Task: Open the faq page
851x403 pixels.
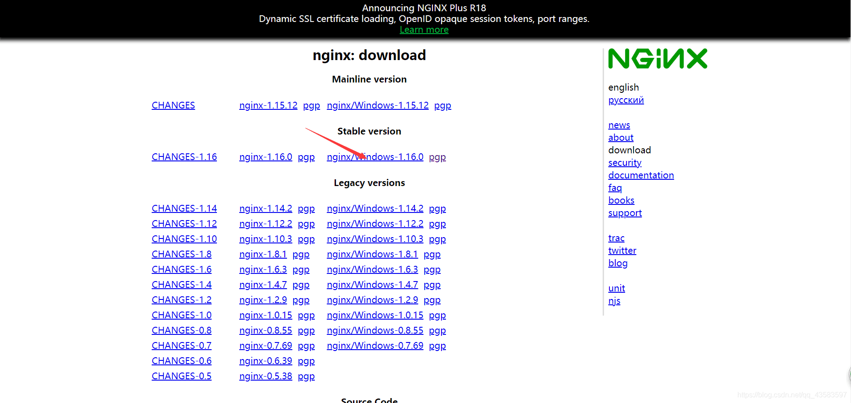Action: pyautogui.click(x=615, y=188)
